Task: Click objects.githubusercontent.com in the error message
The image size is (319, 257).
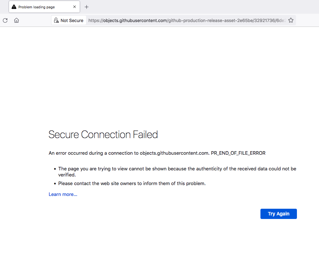Action: tap(174, 153)
